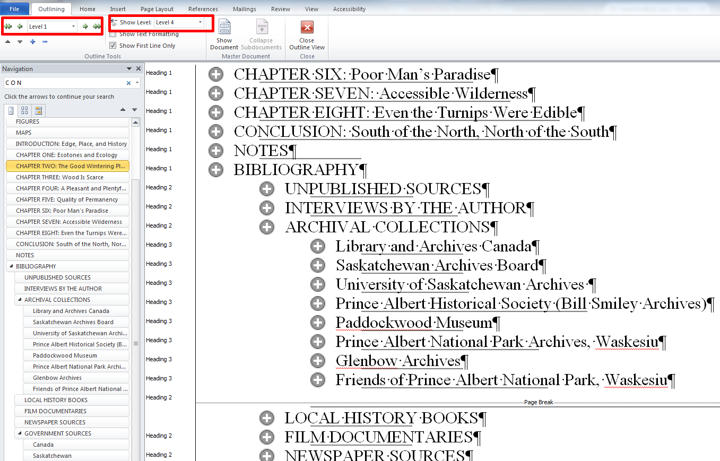Viewport: 720px width, 461px height.
Task: Switch to the Home tab
Action: coord(88,9)
